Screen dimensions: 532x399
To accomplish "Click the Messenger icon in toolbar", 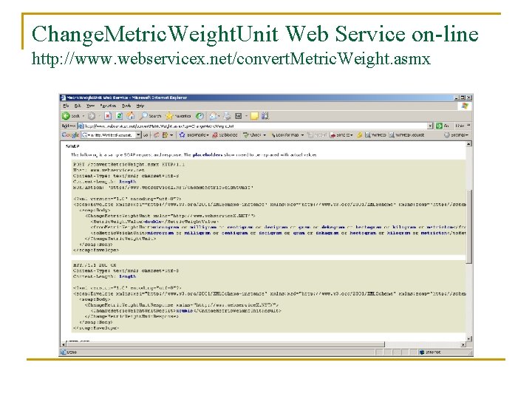I will pos(265,116).
